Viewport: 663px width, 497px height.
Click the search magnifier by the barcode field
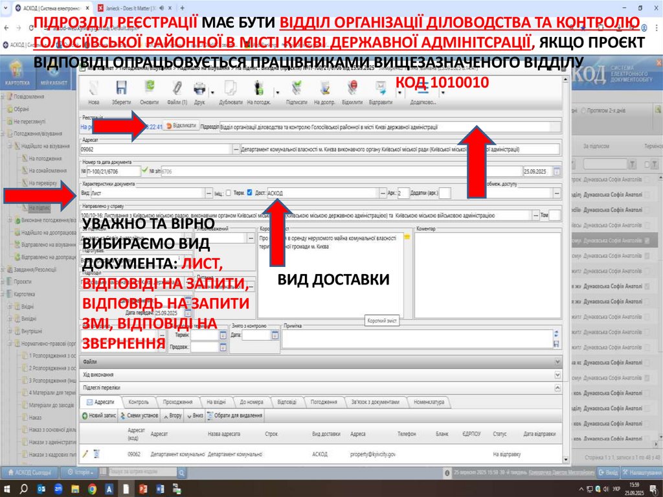click(x=181, y=472)
